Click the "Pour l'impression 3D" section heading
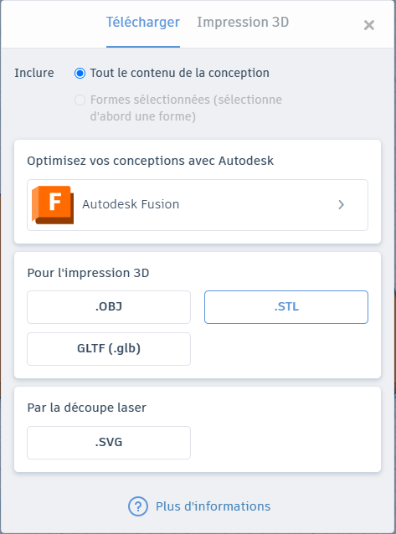This screenshot has width=396, height=534. (x=88, y=273)
